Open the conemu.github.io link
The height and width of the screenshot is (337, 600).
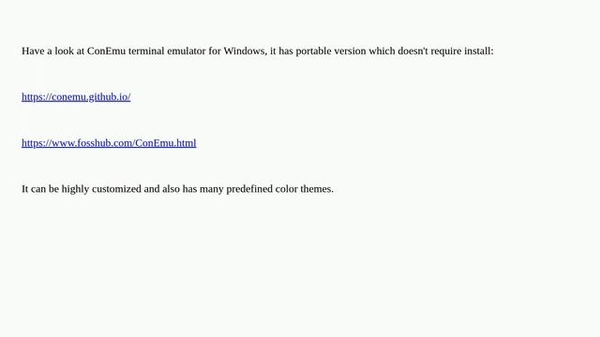coord(76,97)
